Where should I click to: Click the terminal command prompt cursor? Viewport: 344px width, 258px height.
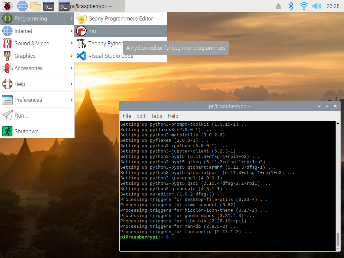click(x=173, y=237)
